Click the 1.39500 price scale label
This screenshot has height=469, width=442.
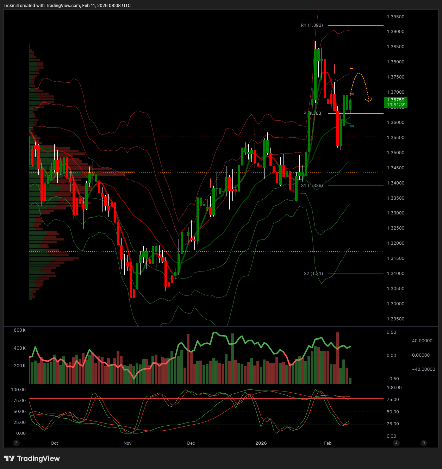(x=396, y=17)
